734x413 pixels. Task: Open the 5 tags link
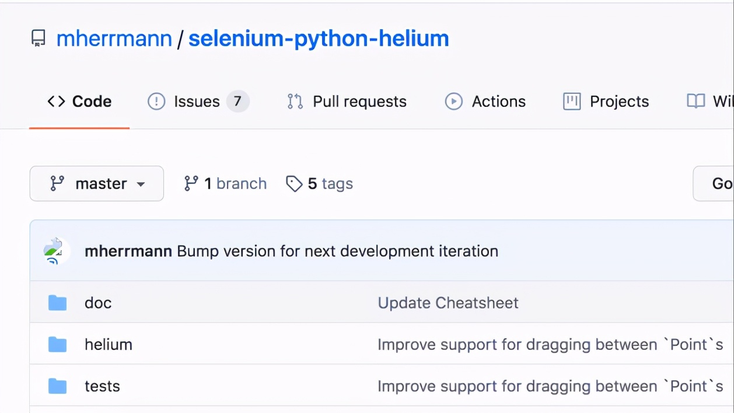point(319,184)
